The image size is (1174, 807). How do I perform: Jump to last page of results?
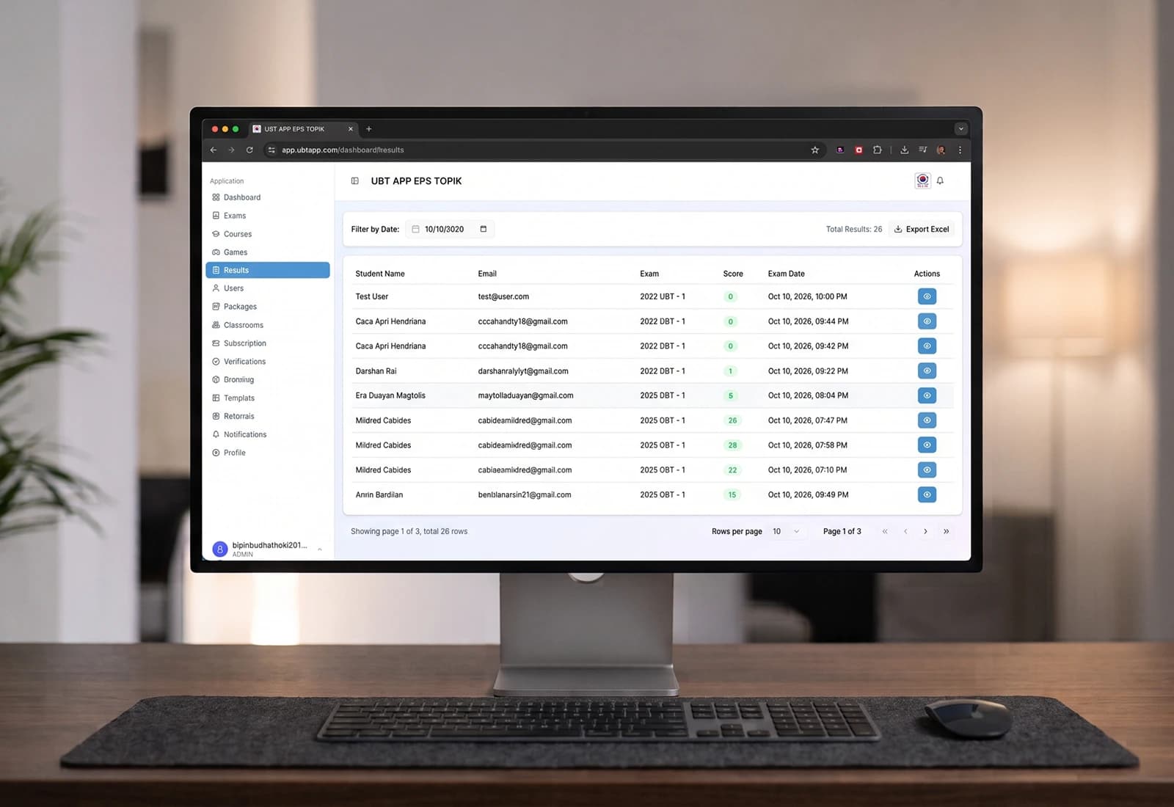click(946, 531)
